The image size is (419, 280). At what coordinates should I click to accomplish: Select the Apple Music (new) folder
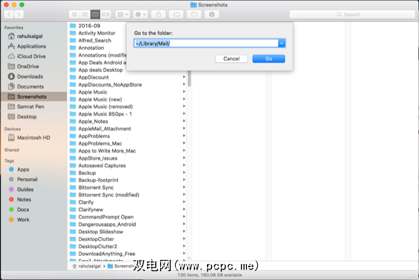click(100, 99)
